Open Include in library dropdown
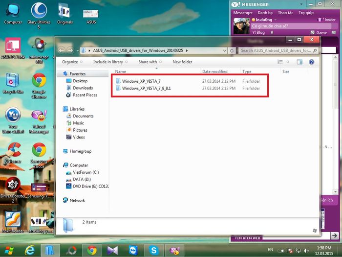342x257 pixels. (x=110, y=62)
